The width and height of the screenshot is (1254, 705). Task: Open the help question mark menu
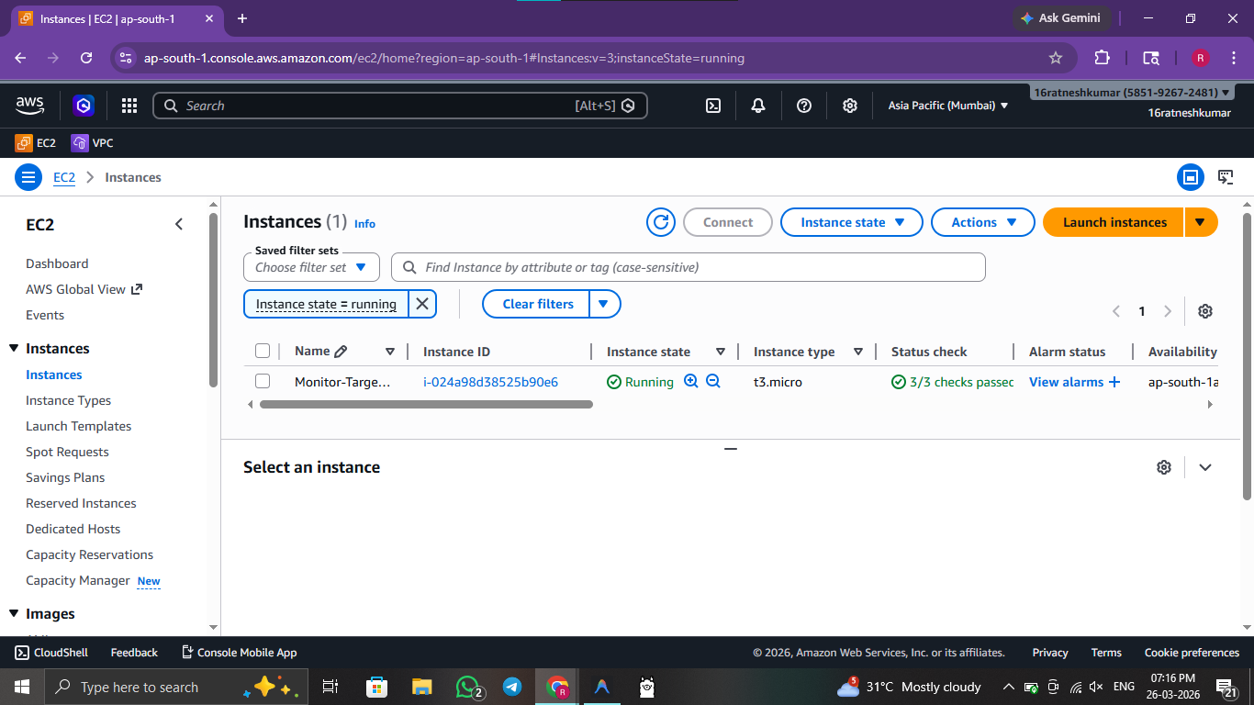click(804, 106)
